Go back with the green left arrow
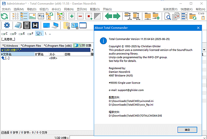Viewport: 207px width, 139px height. coord(108,16)
